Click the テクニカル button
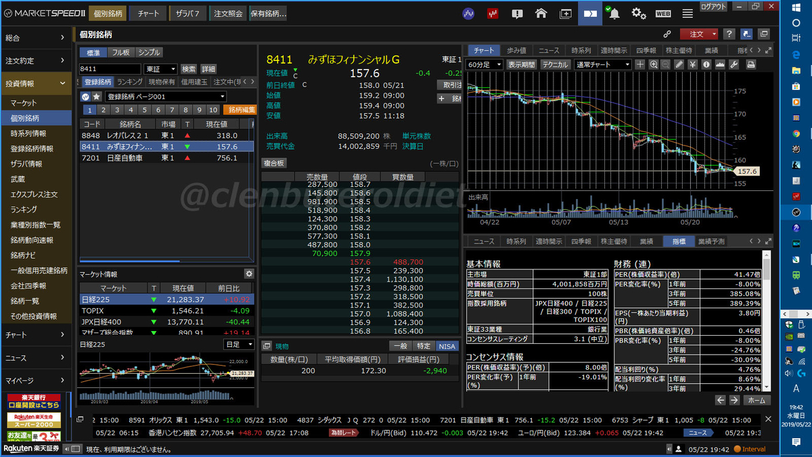 (x=555, y=64)
